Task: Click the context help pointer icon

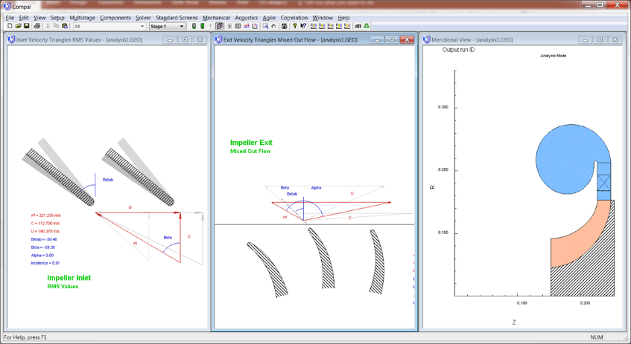Action: coord(303,26)
